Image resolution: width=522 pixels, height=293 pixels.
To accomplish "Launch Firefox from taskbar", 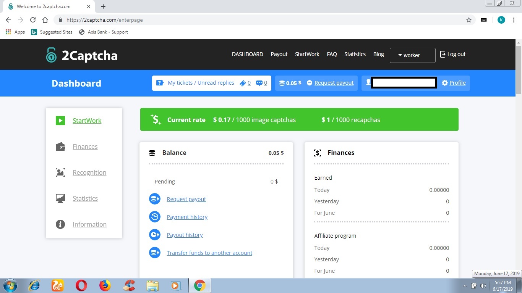I will (x=105, y=285).
